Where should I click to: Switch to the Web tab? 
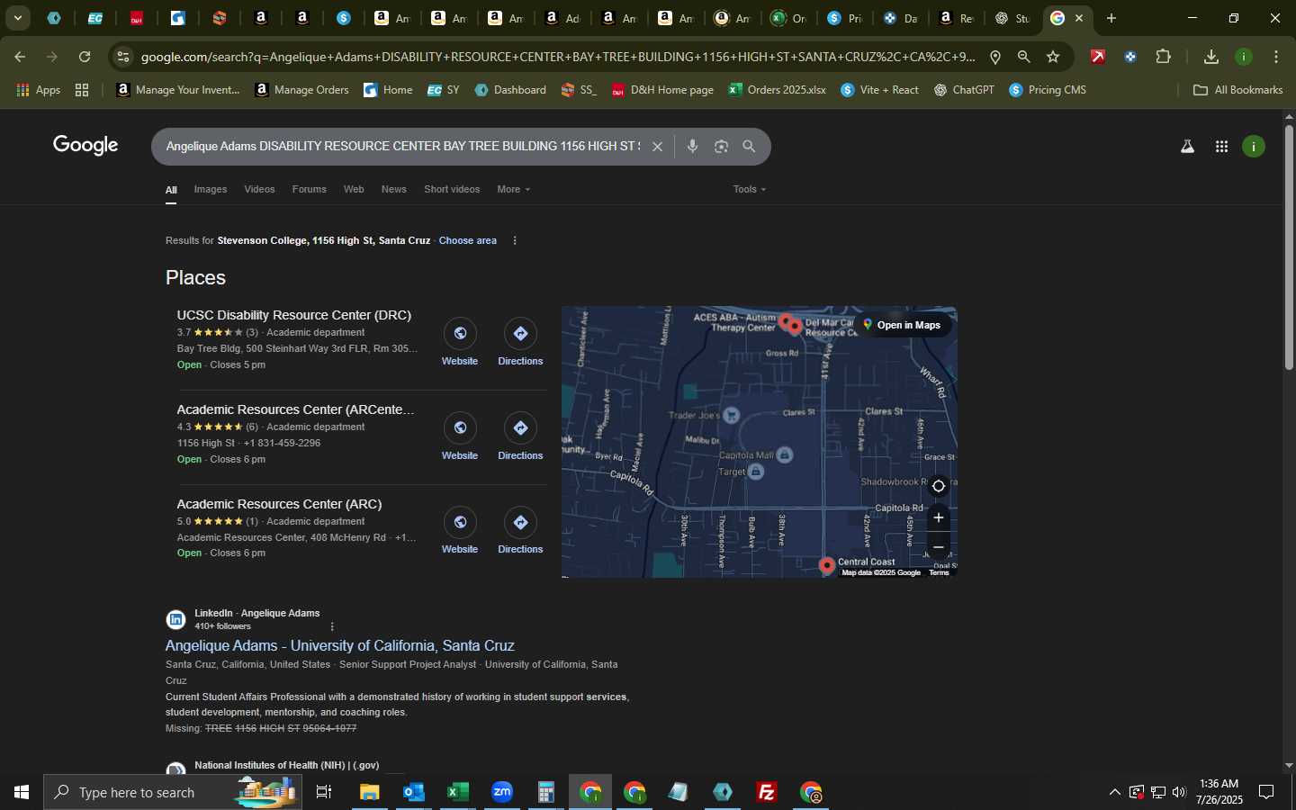pyautogui.click(x=354, y=189)
